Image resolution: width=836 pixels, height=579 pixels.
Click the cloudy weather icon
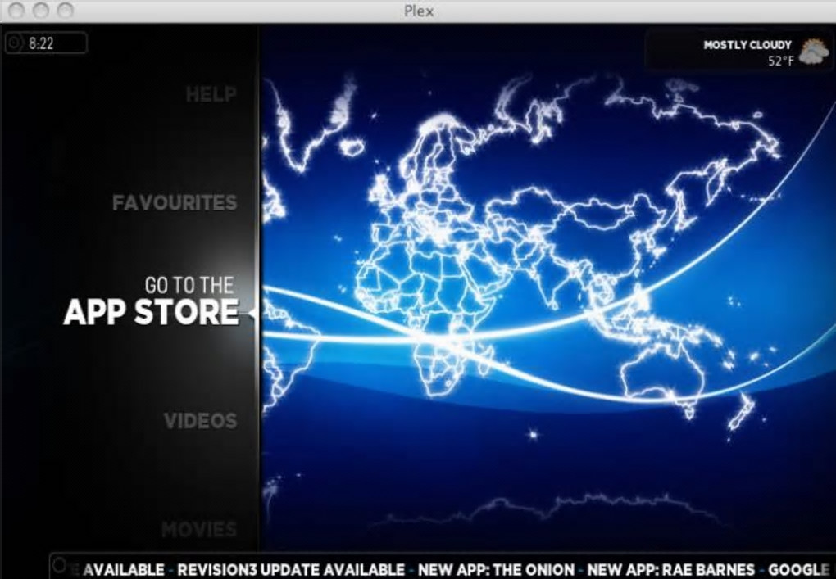point(814,52)
